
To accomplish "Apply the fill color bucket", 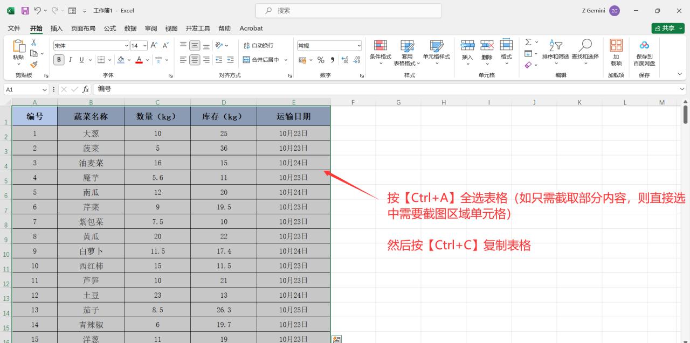I will [x=121, y=60].
